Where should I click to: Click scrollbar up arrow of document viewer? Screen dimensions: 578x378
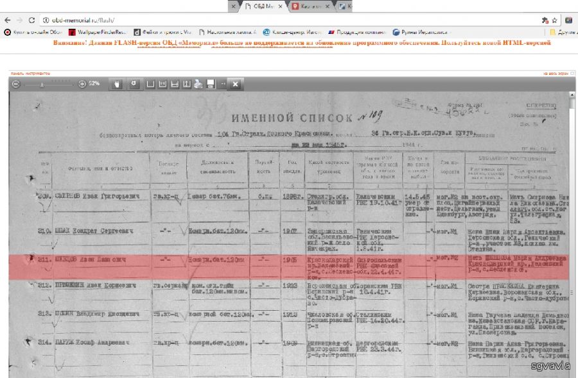coord(572,95)
